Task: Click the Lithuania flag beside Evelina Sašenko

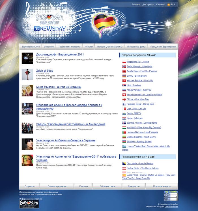Action: tap(124, 137)
